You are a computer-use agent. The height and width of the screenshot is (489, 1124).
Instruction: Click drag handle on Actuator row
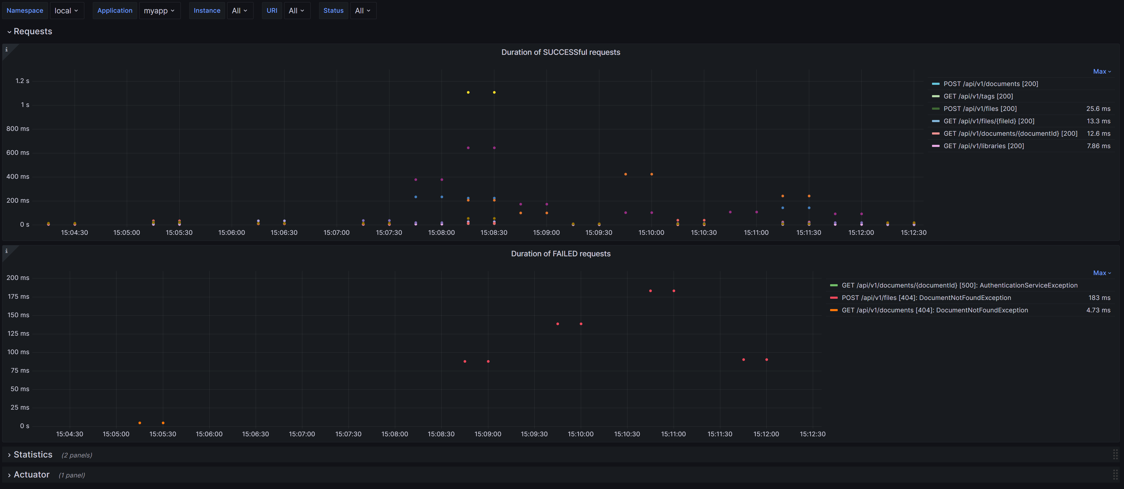click(x=1115, y=475)
